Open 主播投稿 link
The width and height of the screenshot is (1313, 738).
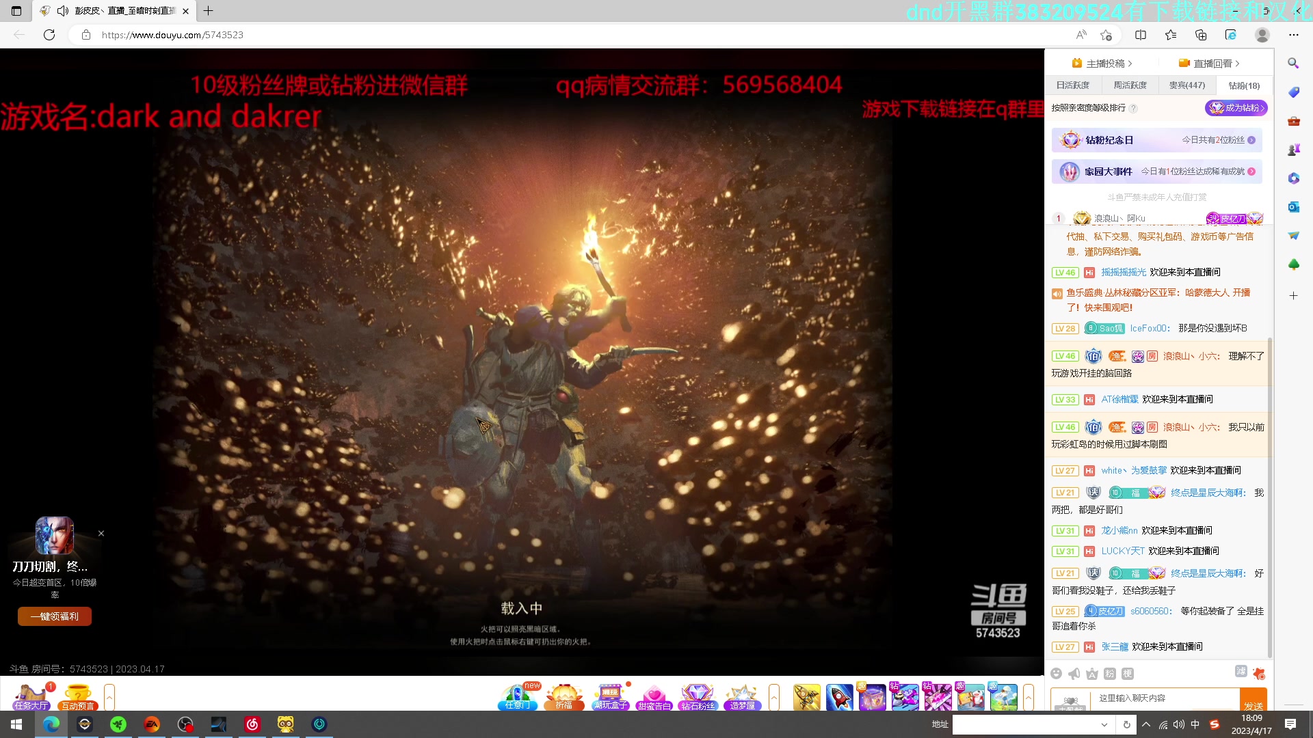pyautogui.click(x=1102, y=64)
